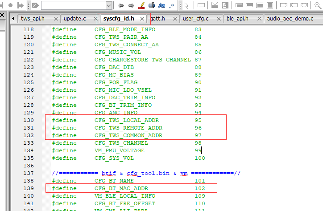
Task: Click CFG_MC_BIAS identifier
Action: pyautogui.click(x=114, y=75)
